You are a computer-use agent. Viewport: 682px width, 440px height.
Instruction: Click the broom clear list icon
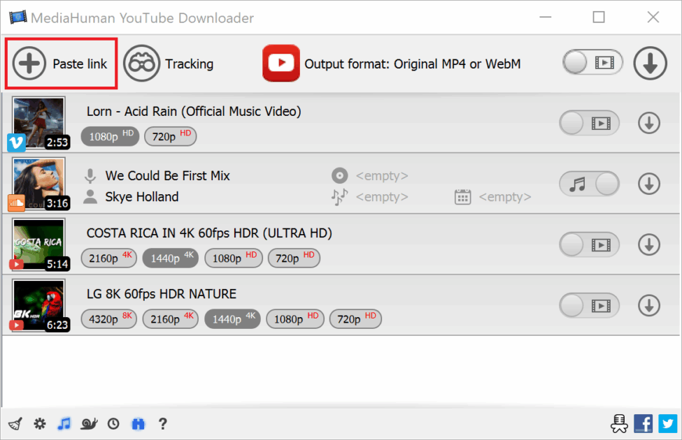(15, 424)
